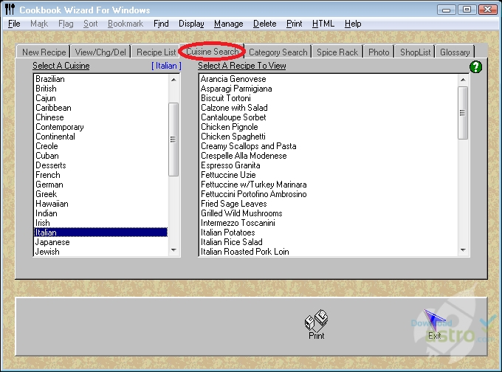
Task: Click the recipe list scrollbar thumb
Action: tap(463, 113)
